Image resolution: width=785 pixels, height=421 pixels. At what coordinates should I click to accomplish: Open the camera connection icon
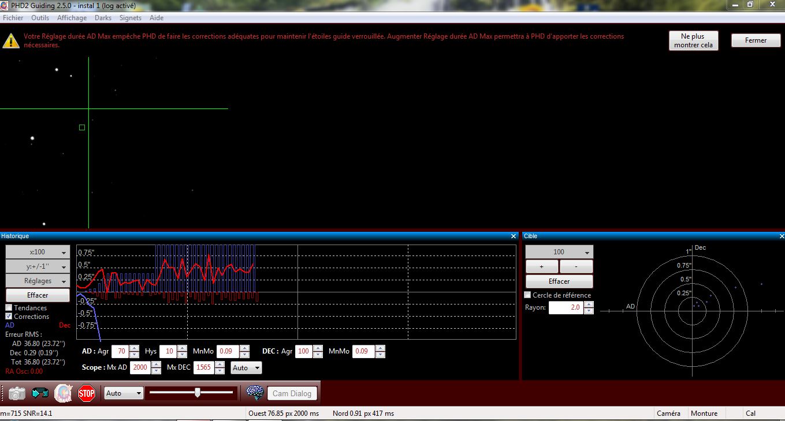point(17,393)
